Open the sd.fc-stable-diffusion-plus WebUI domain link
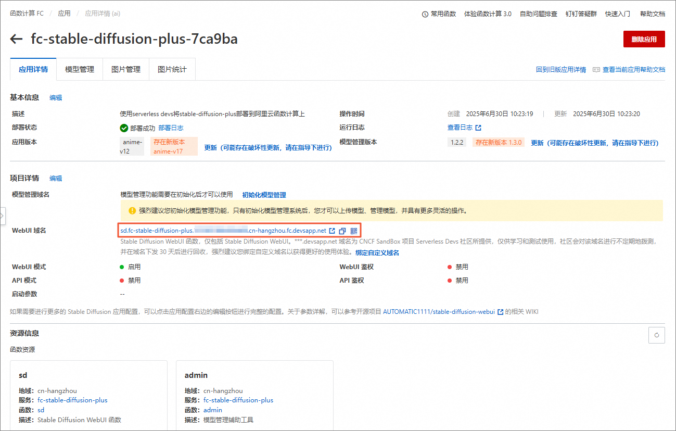 223,231
